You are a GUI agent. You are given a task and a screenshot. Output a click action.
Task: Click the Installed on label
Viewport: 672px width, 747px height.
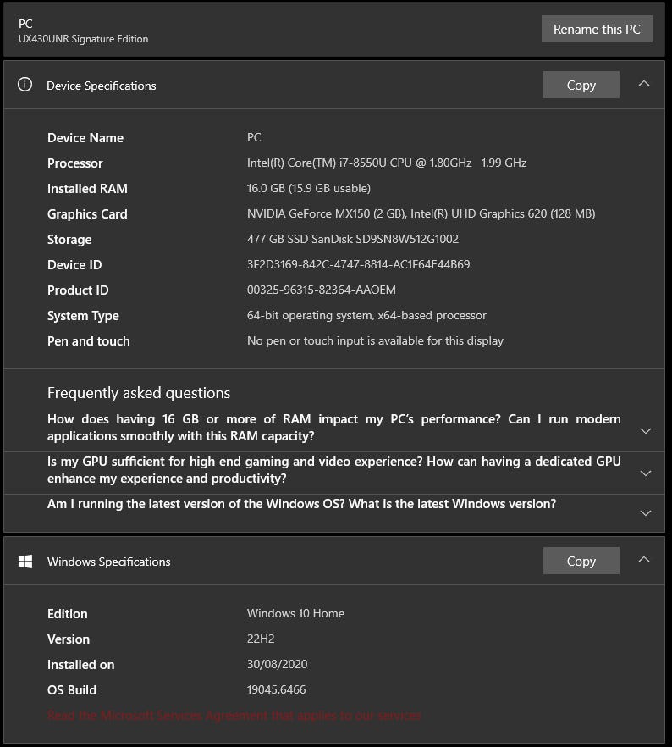click(x=81, y=665)
